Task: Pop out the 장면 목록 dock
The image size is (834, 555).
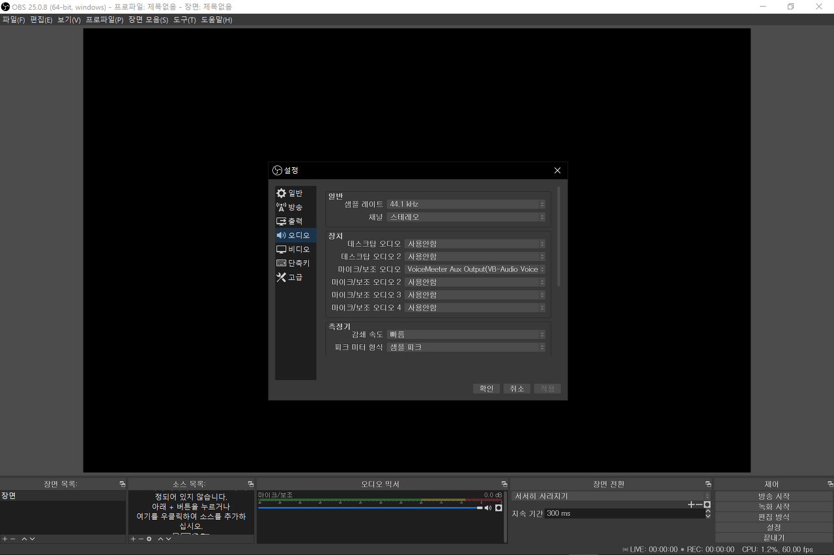Action: tap(122, 484)
